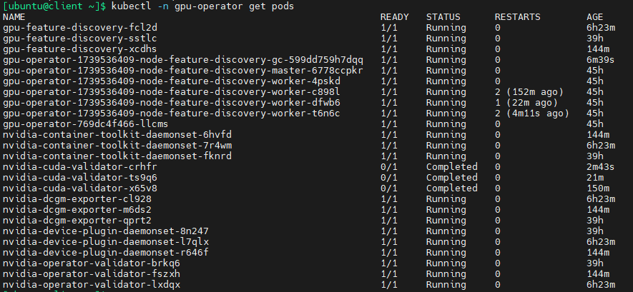Click age value 2m43s
Image resolution: width=633 pixels, height=292 pixels.
601,167
